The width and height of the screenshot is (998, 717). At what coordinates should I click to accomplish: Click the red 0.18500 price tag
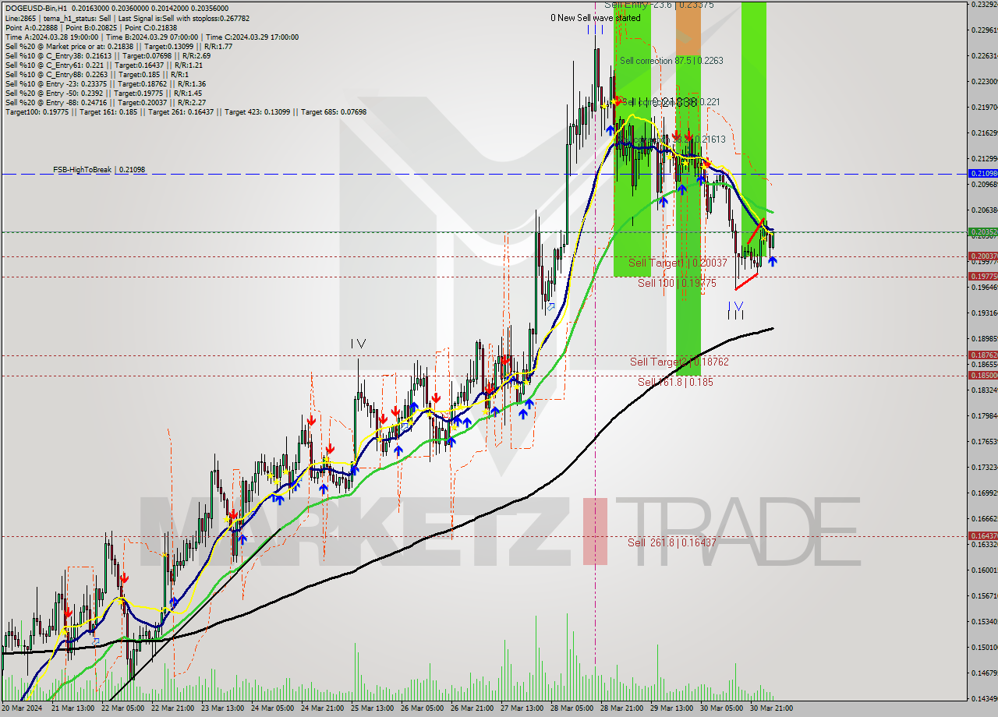(x=982, y=375)
